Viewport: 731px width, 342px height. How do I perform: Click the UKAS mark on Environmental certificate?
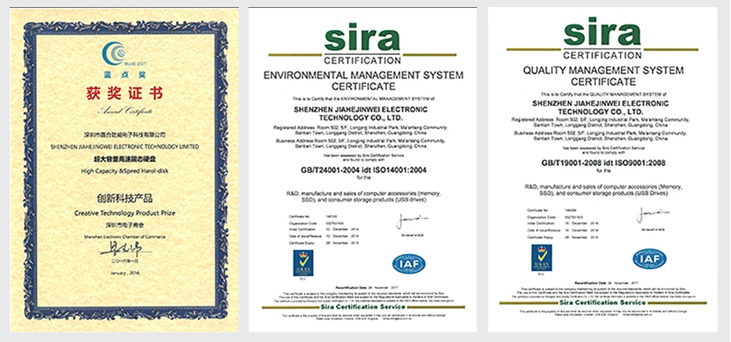click(303, 263)
